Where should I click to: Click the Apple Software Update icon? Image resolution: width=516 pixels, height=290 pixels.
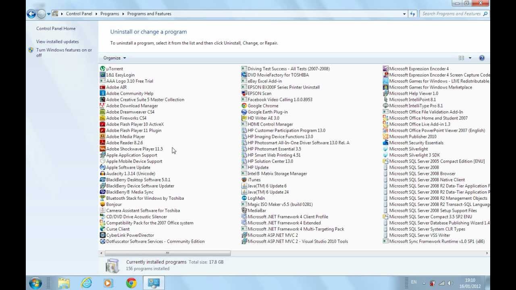click(103, 168)
